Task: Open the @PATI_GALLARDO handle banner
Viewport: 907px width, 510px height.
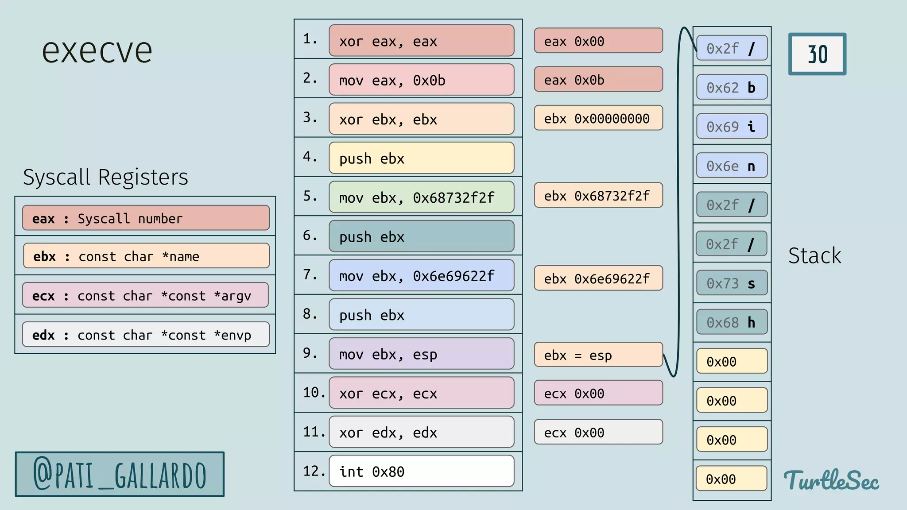Action: pos(120,475)
